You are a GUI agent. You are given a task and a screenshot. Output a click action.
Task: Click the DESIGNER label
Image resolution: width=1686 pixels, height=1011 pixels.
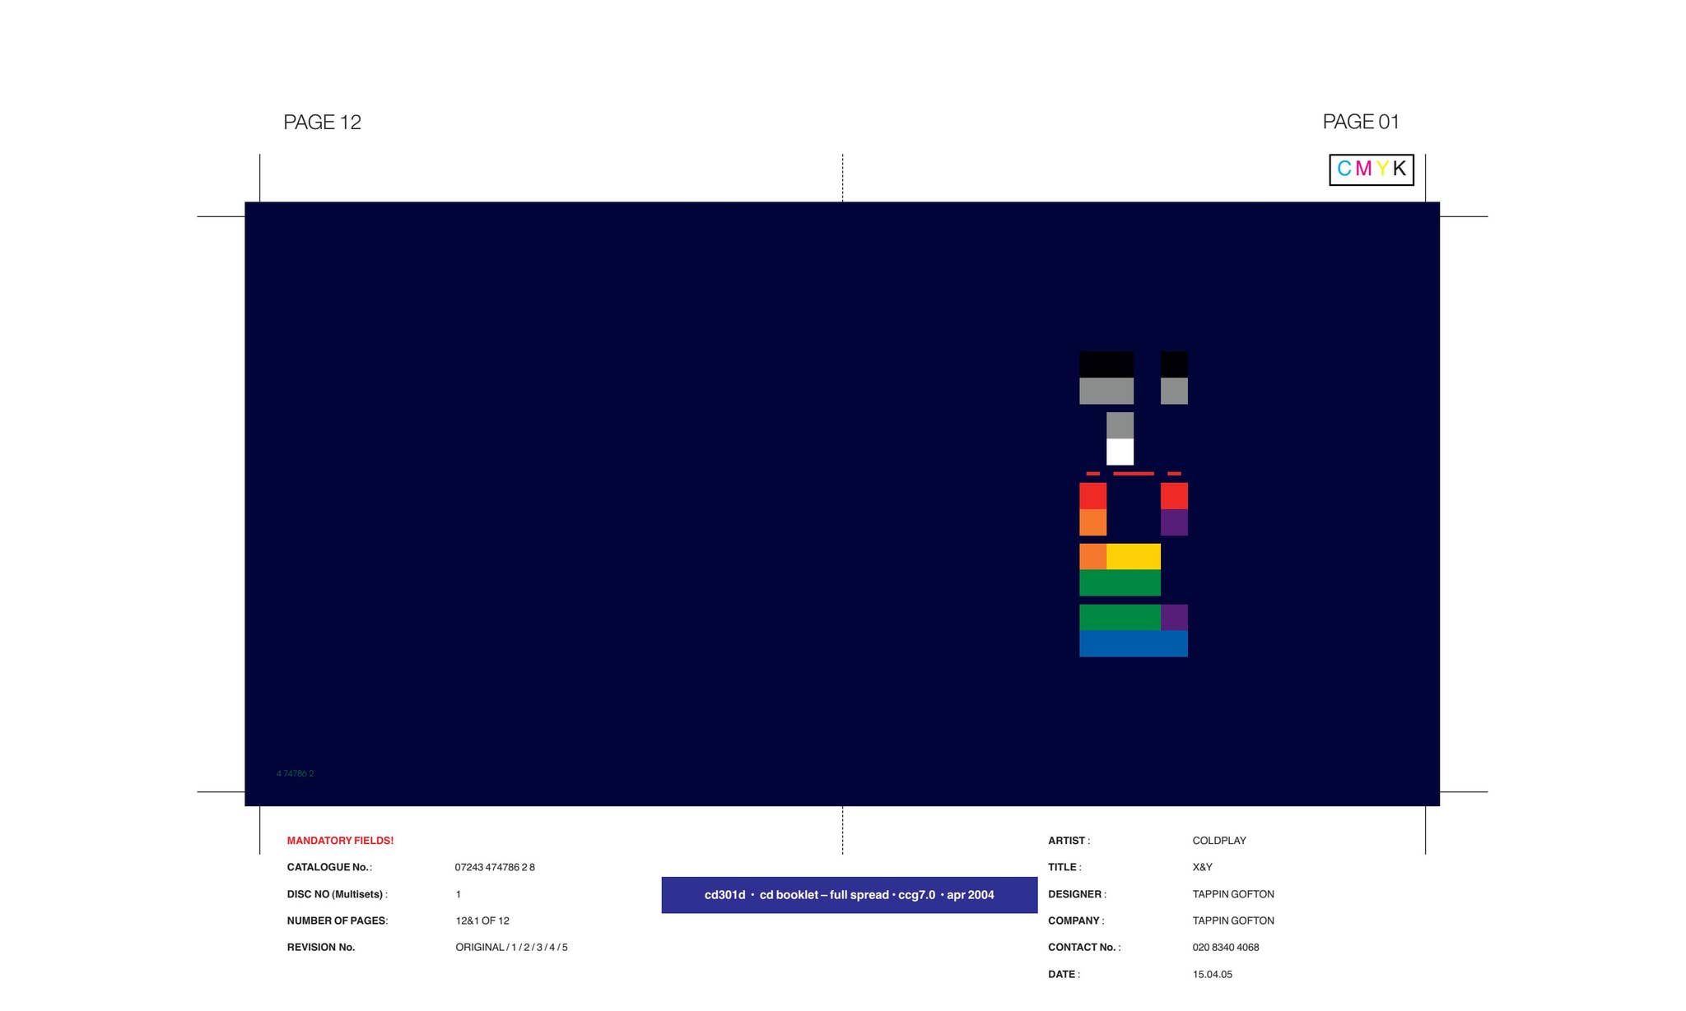pyautogui.click(x=1077, y=894)
